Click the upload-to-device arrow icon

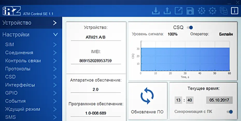pyautogui.click(x=167, y=11)
